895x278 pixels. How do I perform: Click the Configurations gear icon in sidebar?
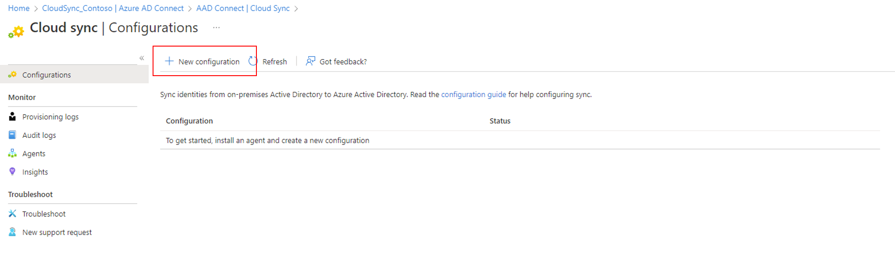[x=13, y=75]
